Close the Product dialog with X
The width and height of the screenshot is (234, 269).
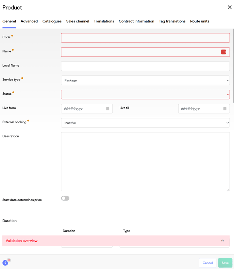tap(230, 7)
